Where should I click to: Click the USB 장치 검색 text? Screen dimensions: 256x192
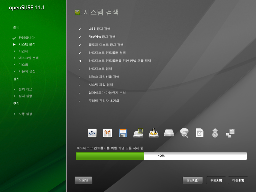pyautogui.click(x=100, y=29)
